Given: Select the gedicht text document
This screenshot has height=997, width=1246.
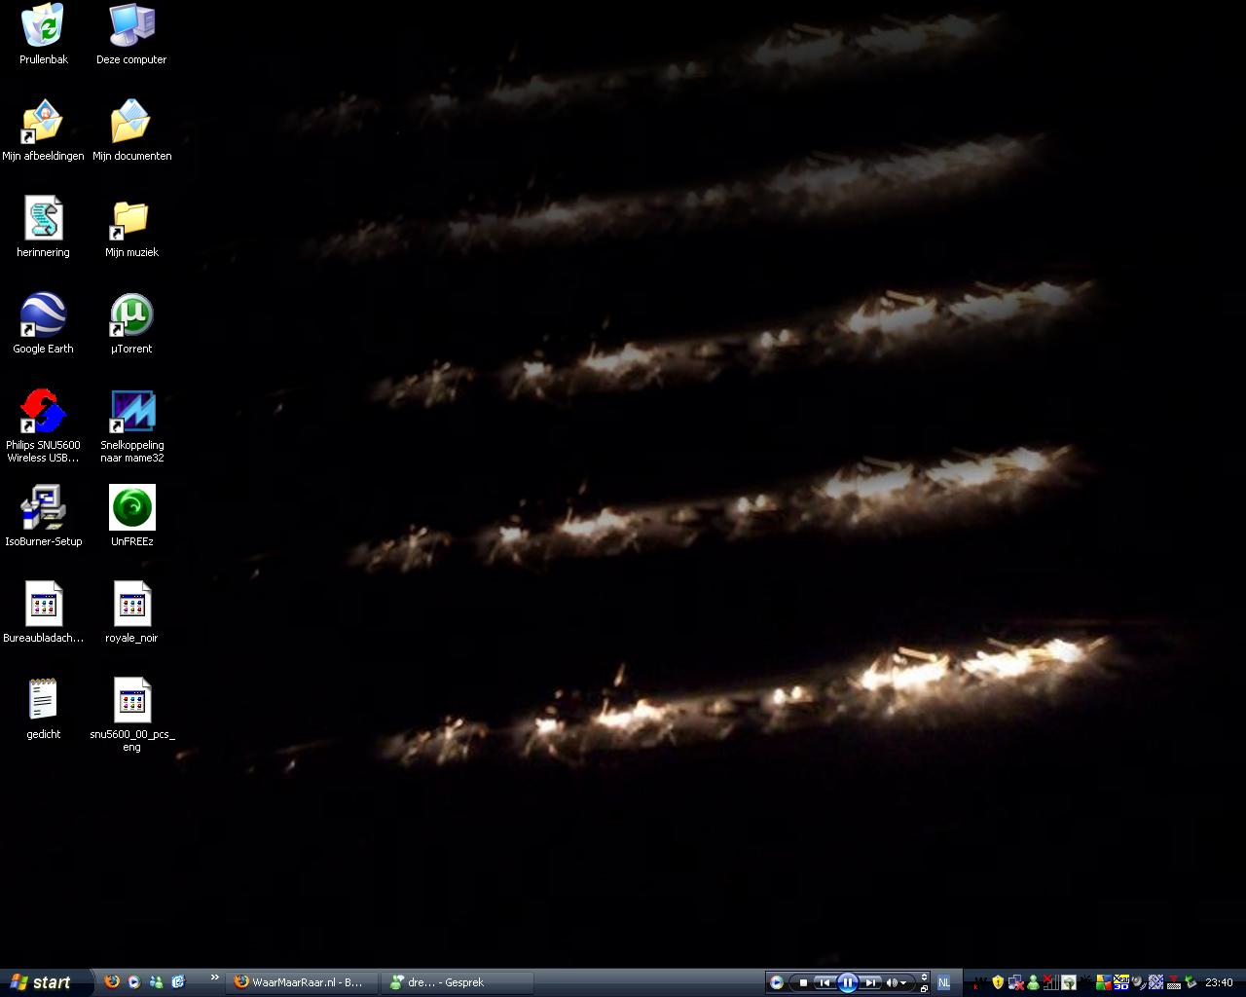Looking at the screenshot, I should (43, 709).
